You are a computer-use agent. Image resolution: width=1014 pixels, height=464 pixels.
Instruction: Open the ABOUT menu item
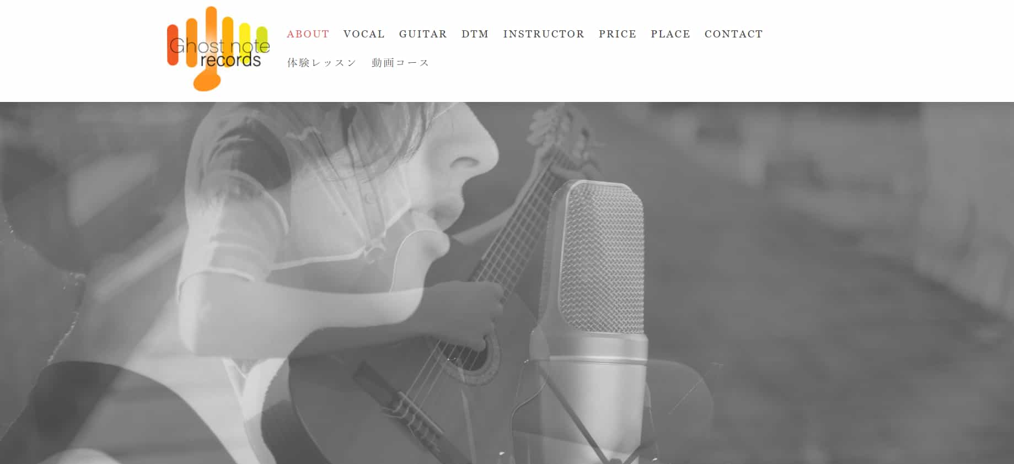coord(308,34)
